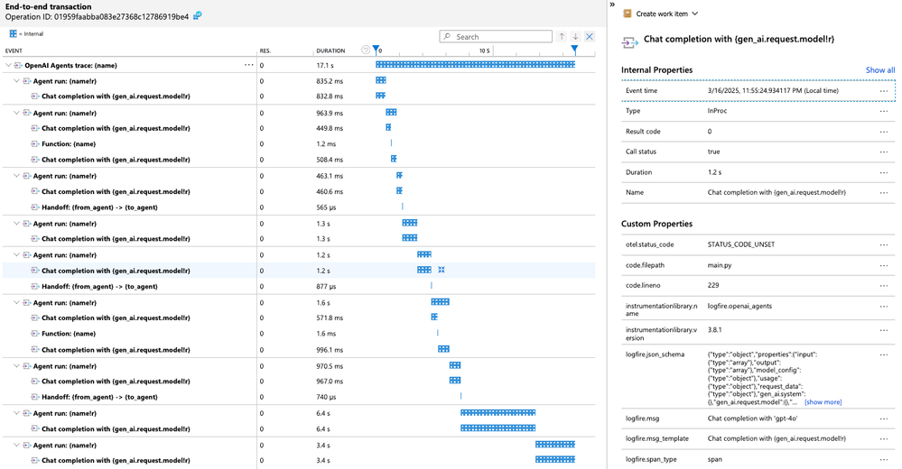902x469 pixels.
Task: Collapse the Agent run lasting 3.4 s
Action: coord(16,446)
